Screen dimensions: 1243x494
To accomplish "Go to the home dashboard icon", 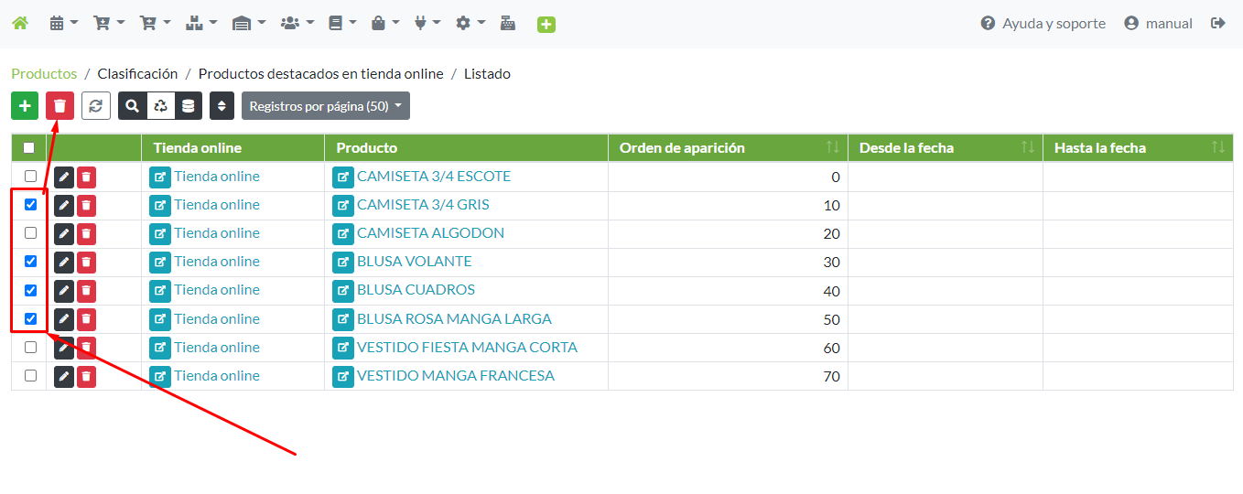I will (x=20, y=23).
